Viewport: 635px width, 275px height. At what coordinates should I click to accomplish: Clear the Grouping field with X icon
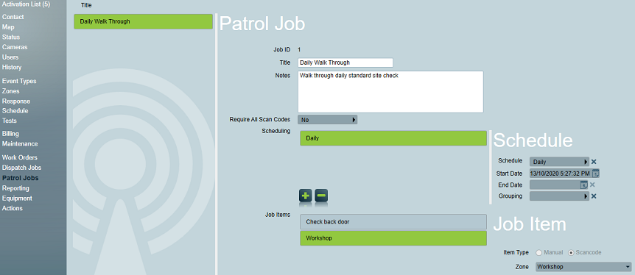(x=594, y=196)
